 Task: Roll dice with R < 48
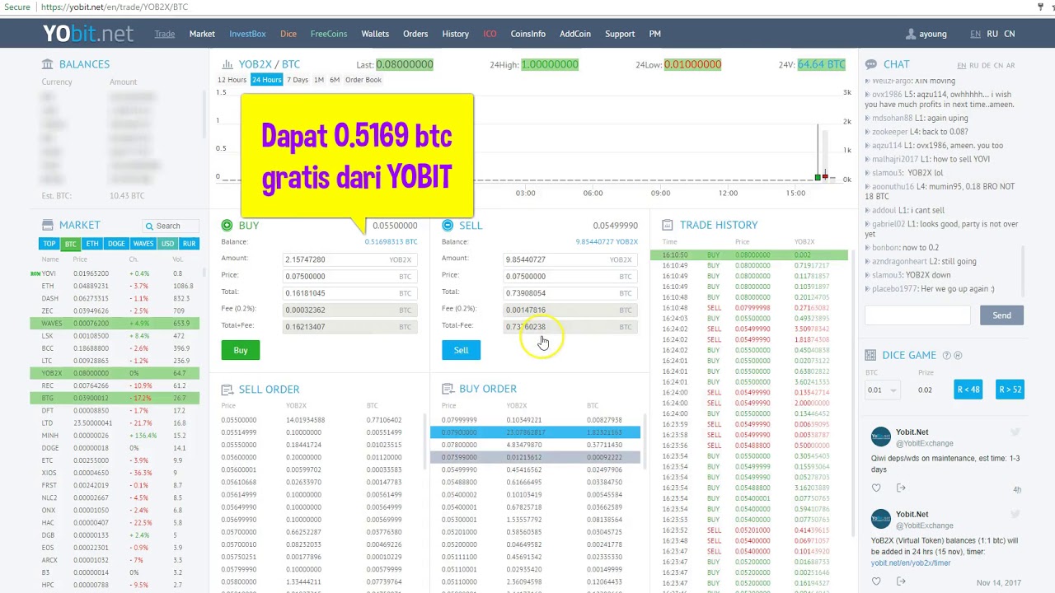[968, 390]
